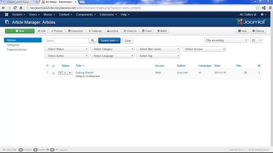This screenshot has width=273, height=153.
Task: Open the Menus menu
Action: [49, 14]
